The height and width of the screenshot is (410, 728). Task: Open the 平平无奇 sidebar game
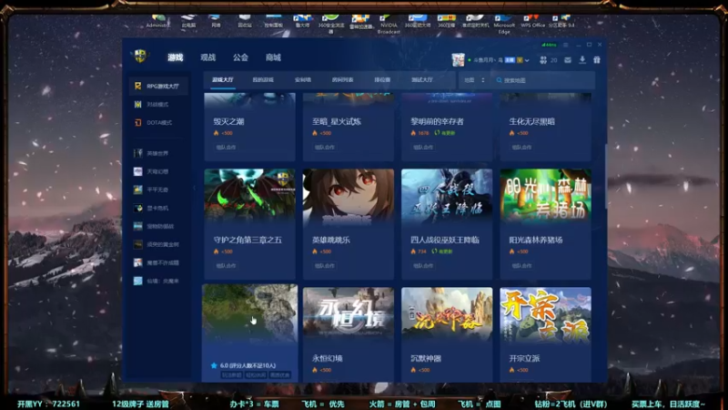[158, 190]
